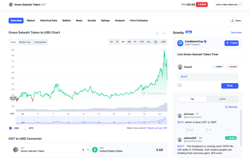Open the See more Gravity link
The height and width of the screenshot is (158, 250).
236,33
